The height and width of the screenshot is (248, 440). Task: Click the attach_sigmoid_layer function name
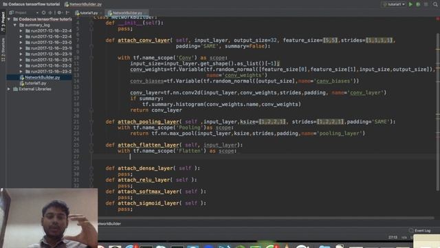click(x=148, y=203)
